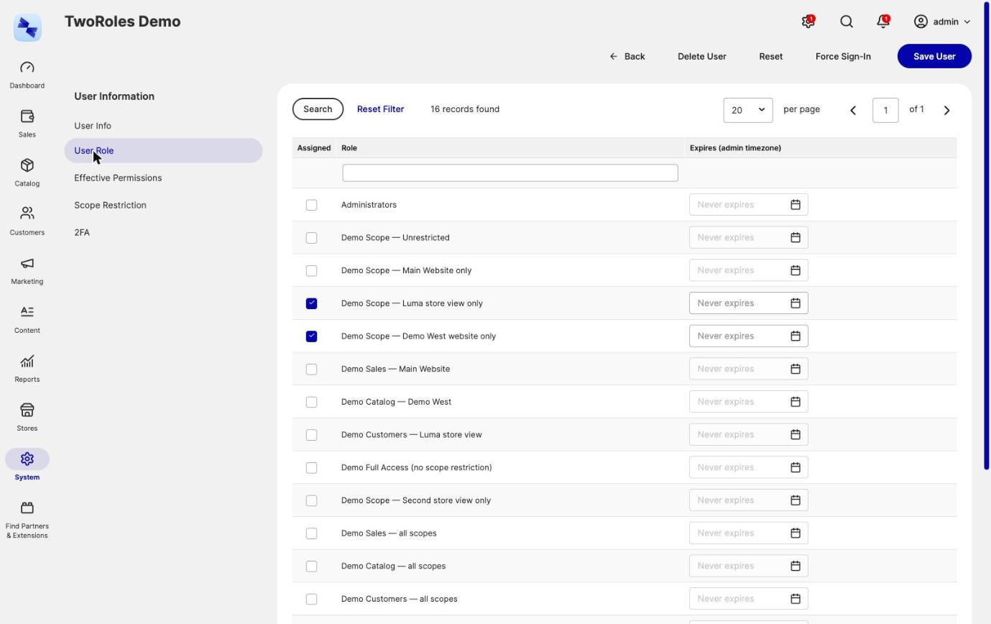Click the Delete User button
The image size is (991, 624).
pos(701,56)
